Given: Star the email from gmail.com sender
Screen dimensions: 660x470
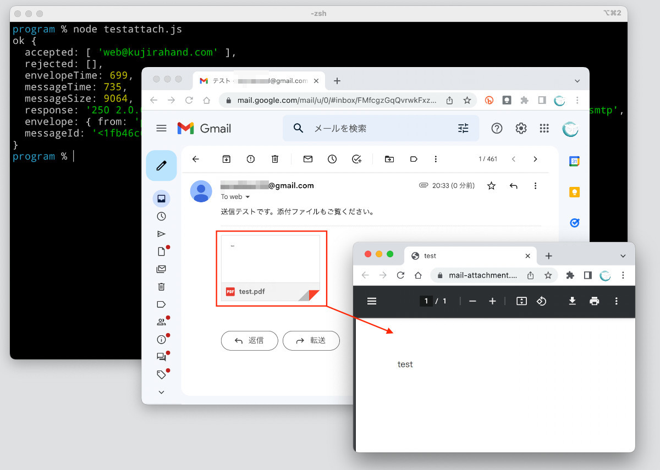Looking at the screenshot, I should (x=491, y=186).
